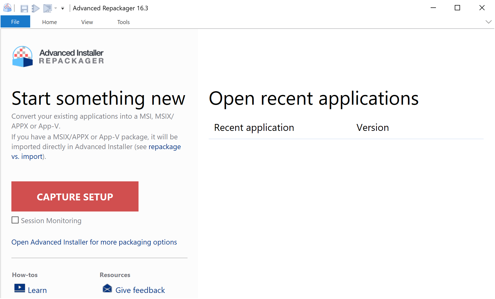
Task: Switch to the Home ribbon tab
Action: (50, 22)
